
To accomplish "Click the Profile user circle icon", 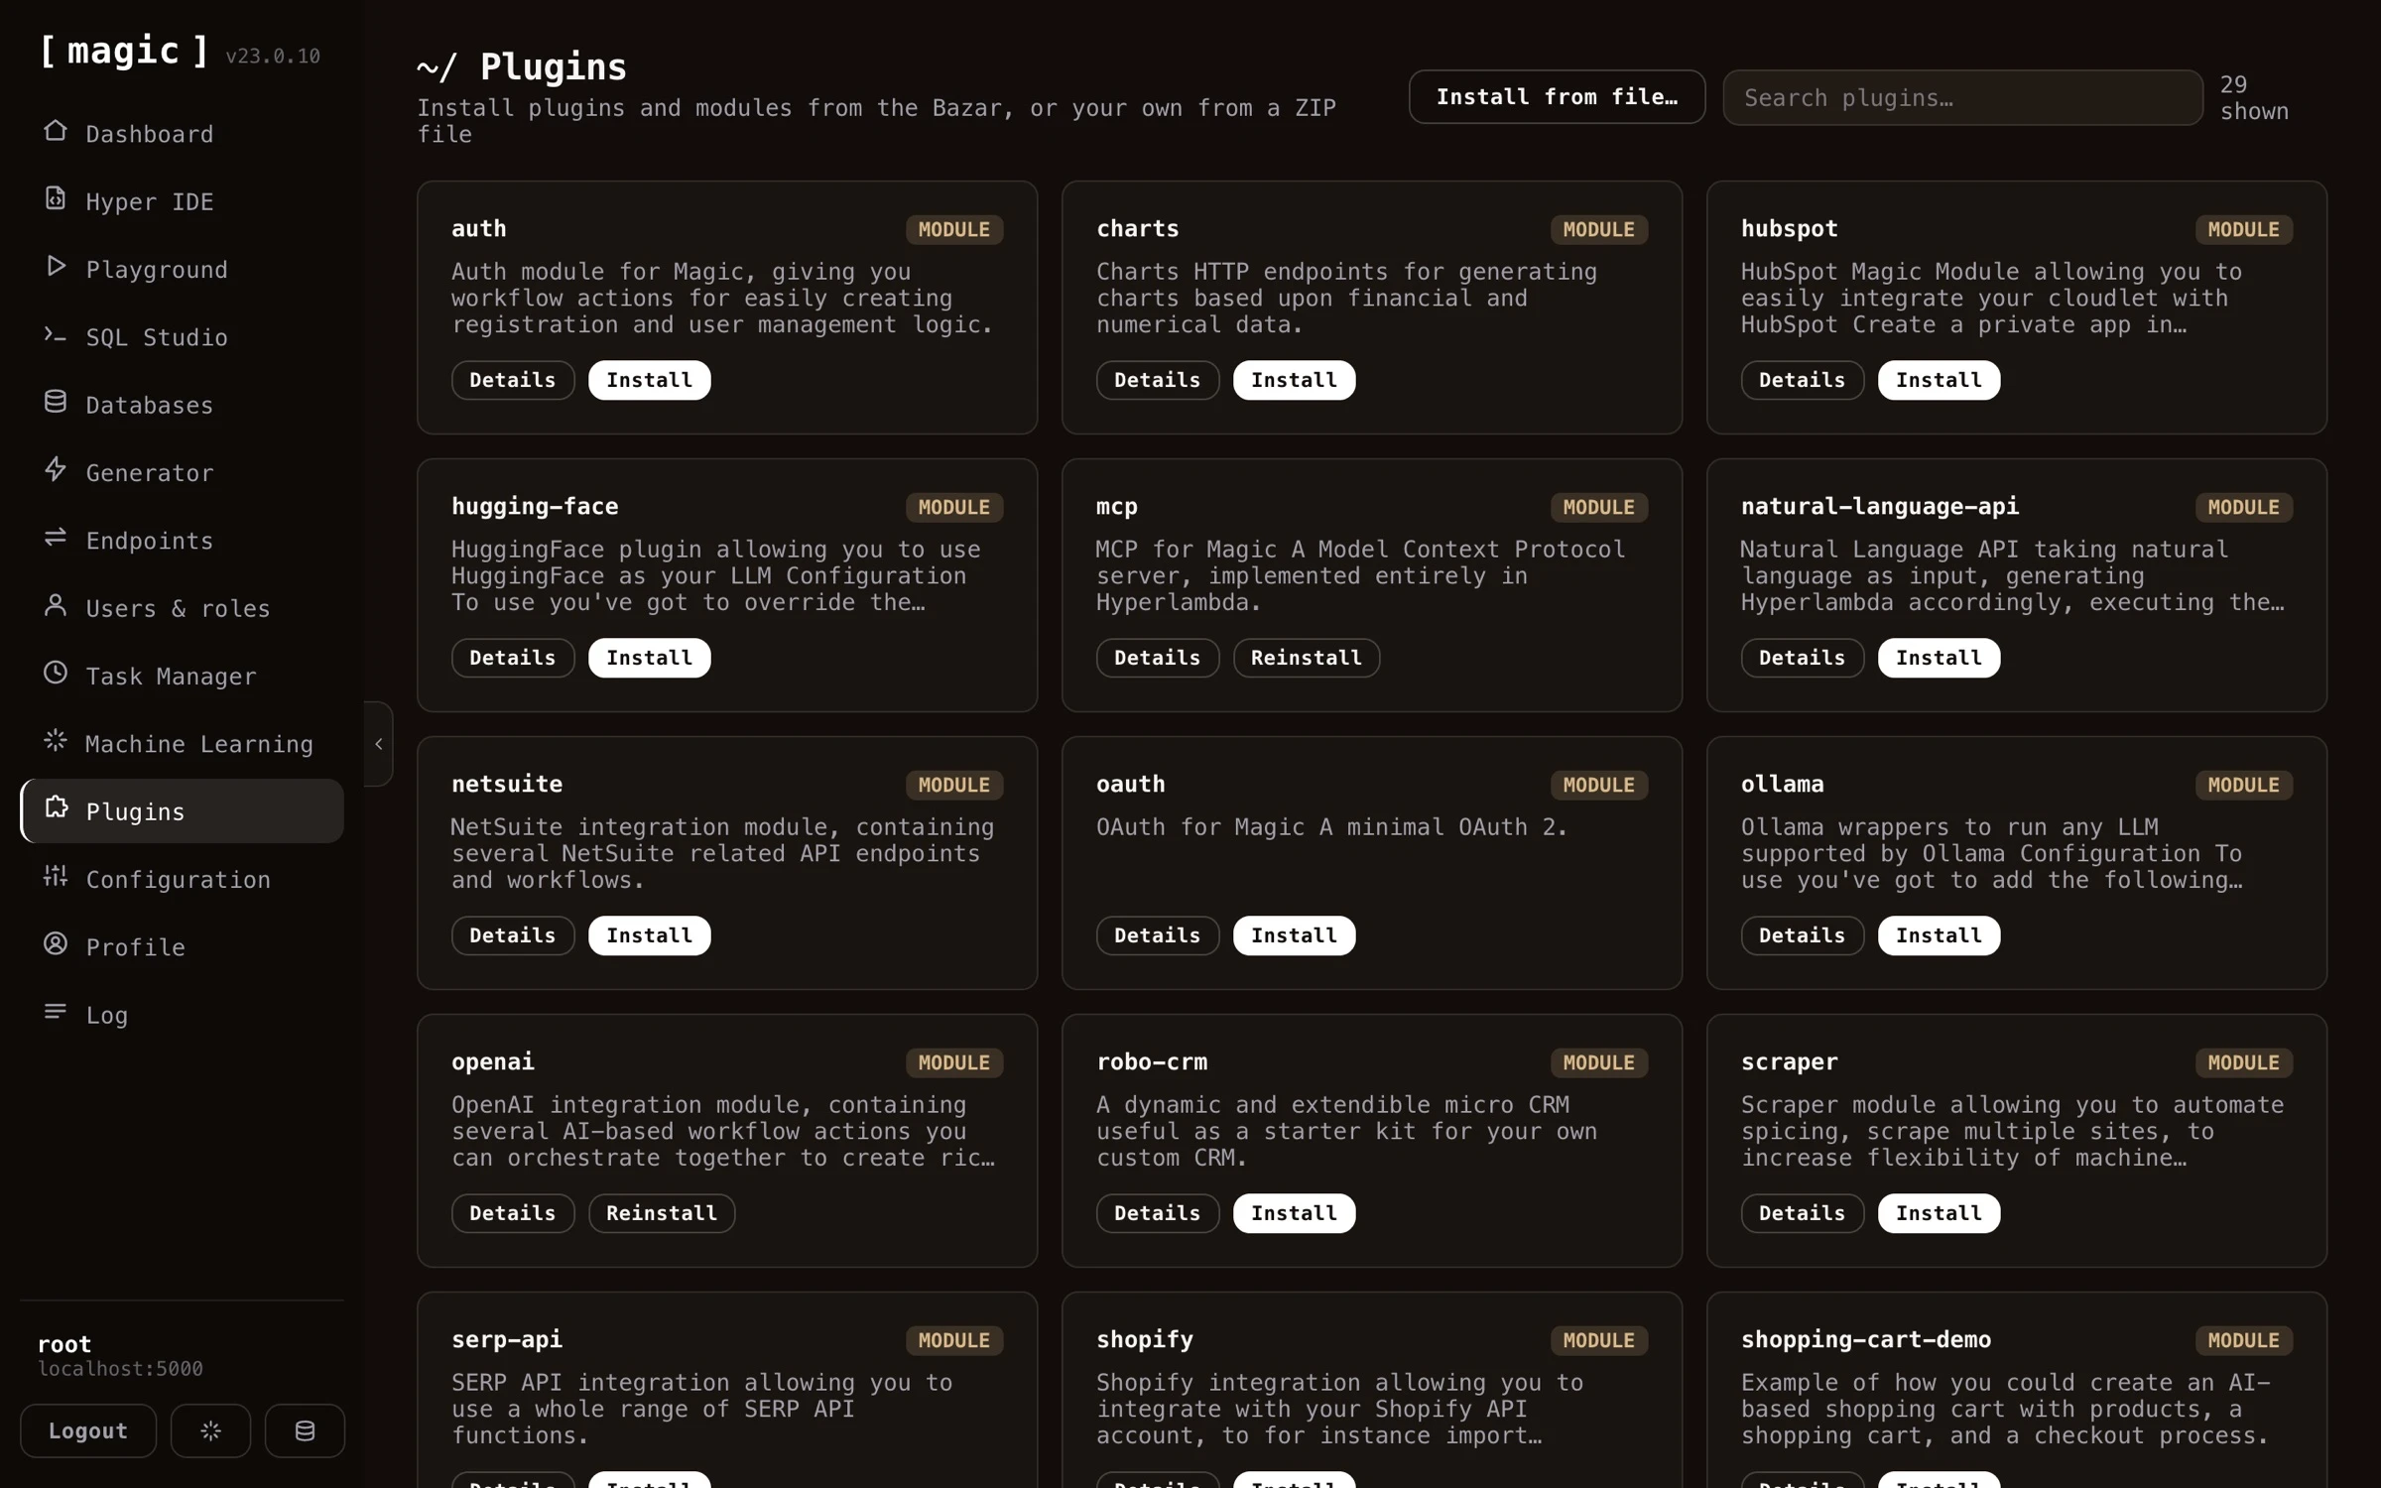I will pyautogui.click(x=56, y=943).
